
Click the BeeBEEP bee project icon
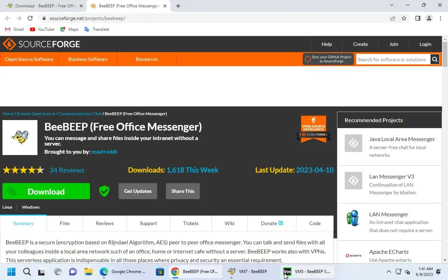tap(20, 138)
